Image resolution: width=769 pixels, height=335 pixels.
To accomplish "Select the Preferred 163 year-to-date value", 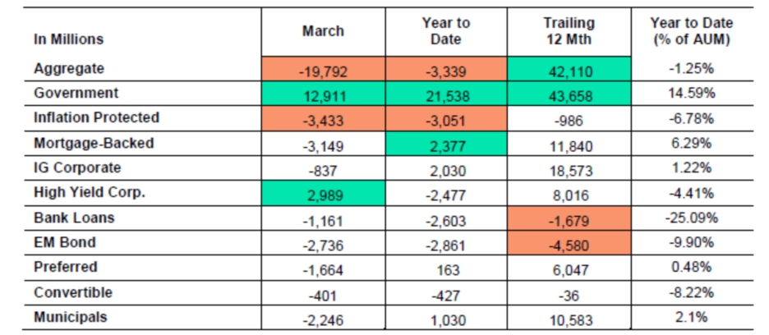I will click(x=446, y=268).
